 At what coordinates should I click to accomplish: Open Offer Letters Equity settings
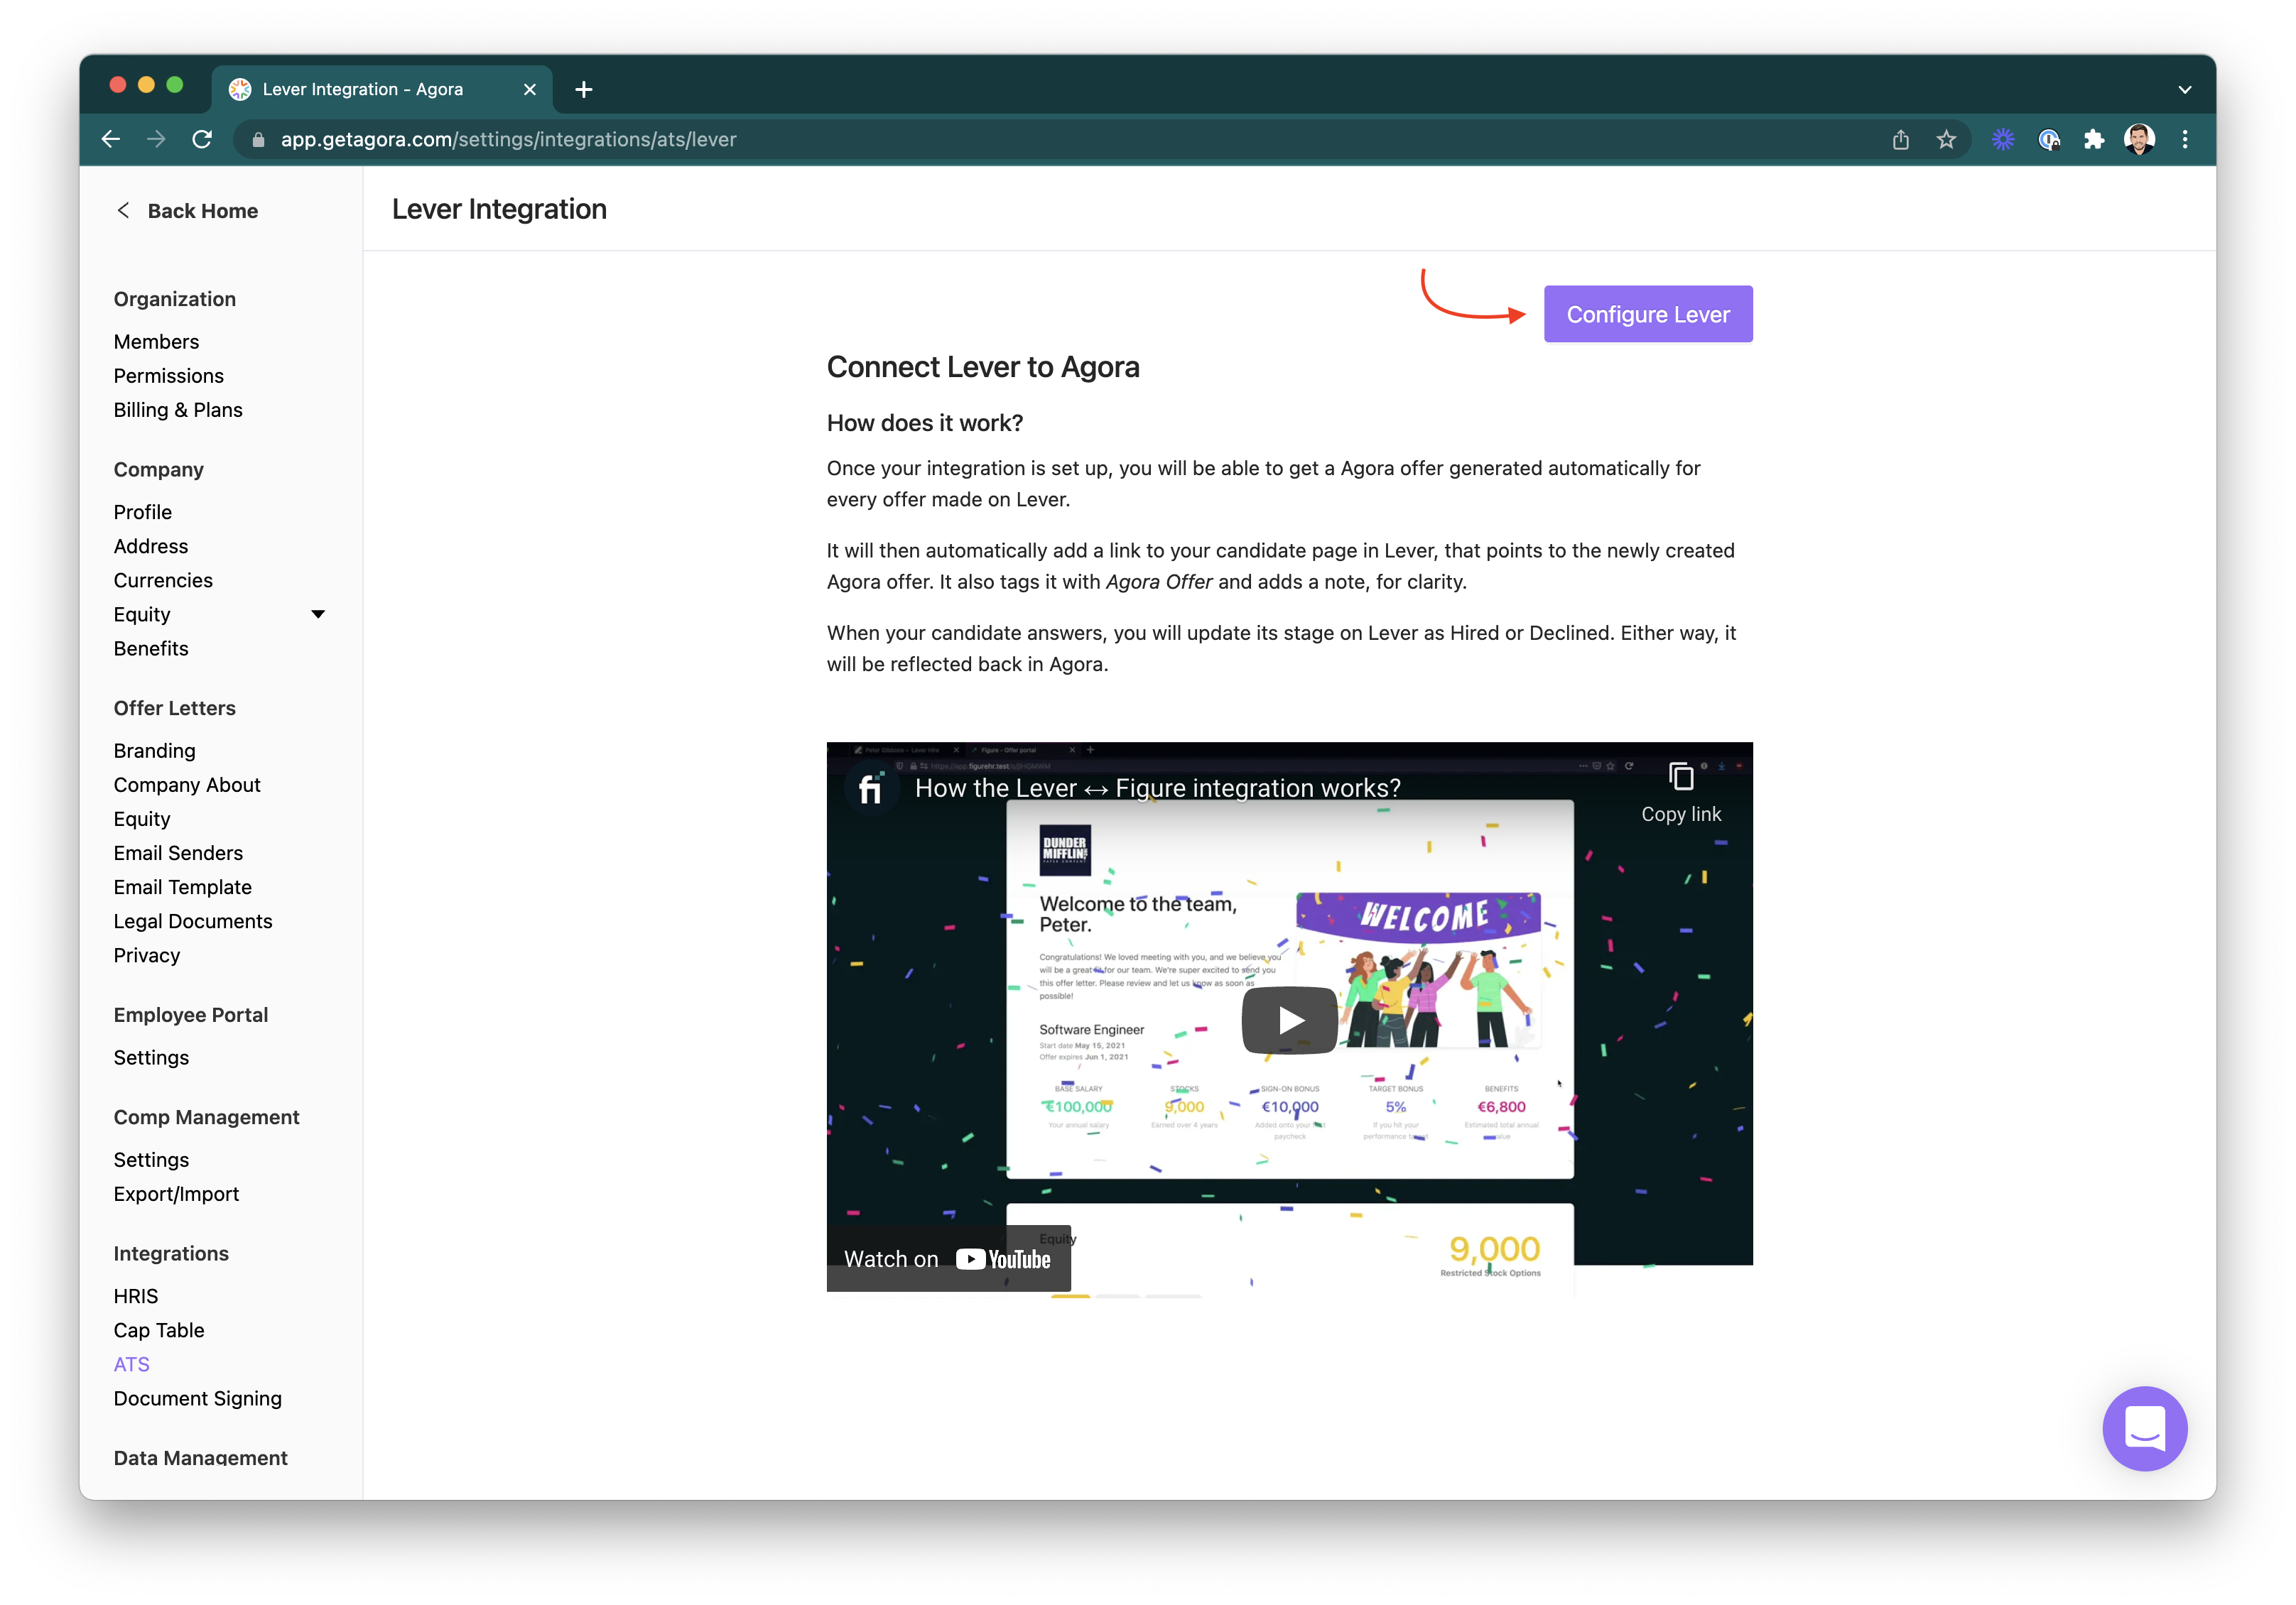pyautogui.click(x=142, y=819)
